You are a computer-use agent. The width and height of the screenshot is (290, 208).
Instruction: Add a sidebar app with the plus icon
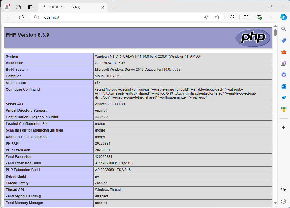(283, 128)
